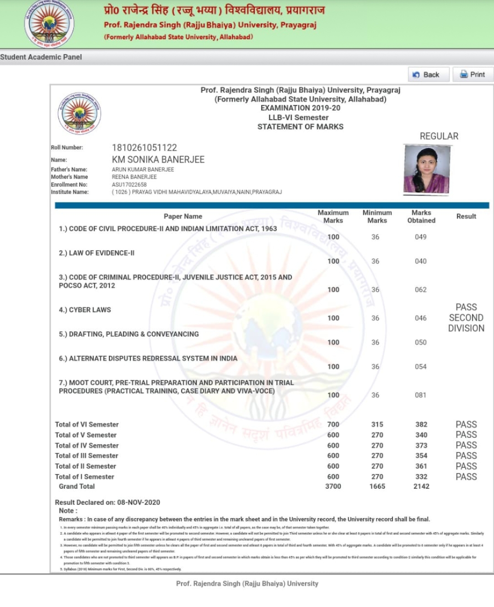
Task: Click the printer icon
Action: (463, 74)
